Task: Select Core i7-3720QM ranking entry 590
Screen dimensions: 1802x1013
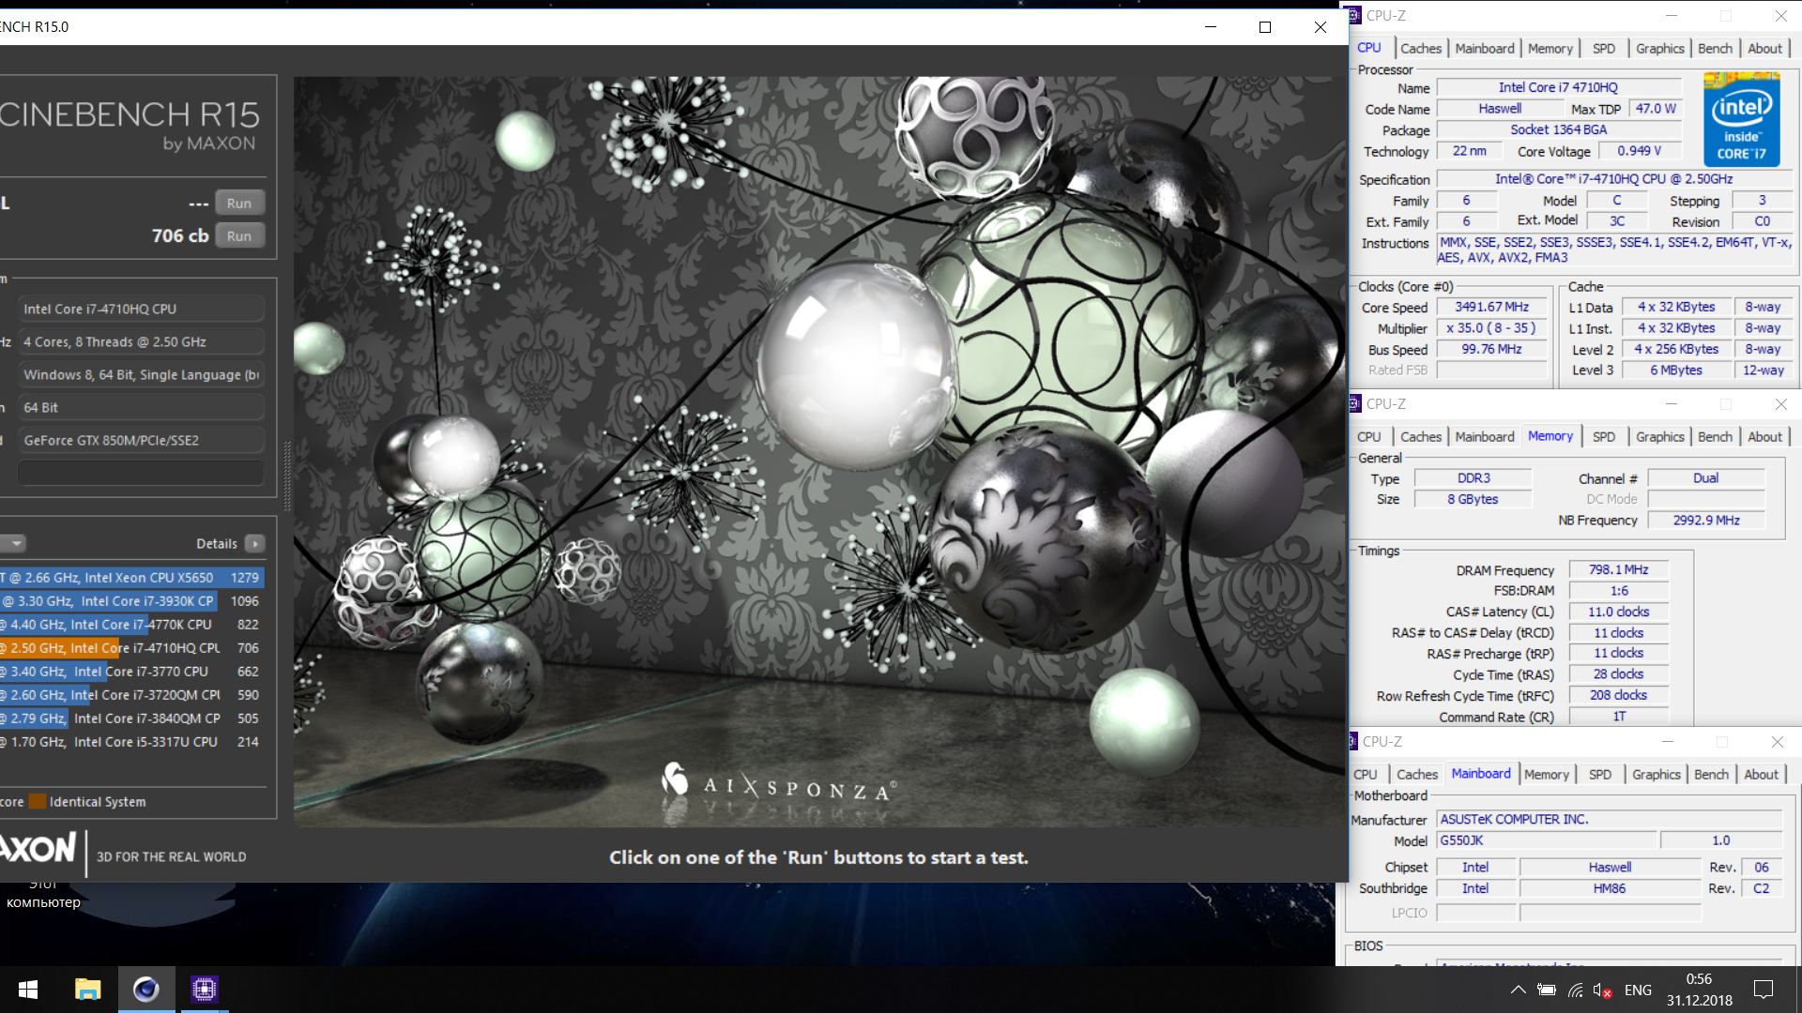Action: [131, 695]
